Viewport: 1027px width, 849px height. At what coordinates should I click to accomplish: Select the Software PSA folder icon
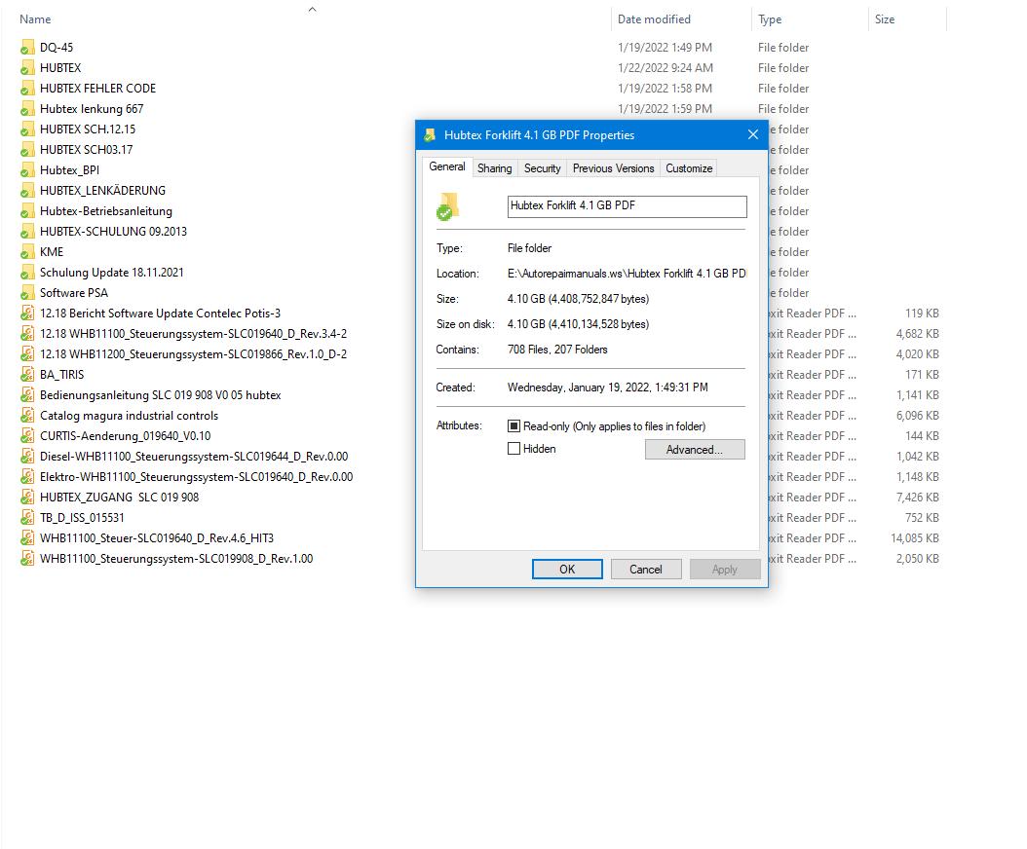(27, 293)
